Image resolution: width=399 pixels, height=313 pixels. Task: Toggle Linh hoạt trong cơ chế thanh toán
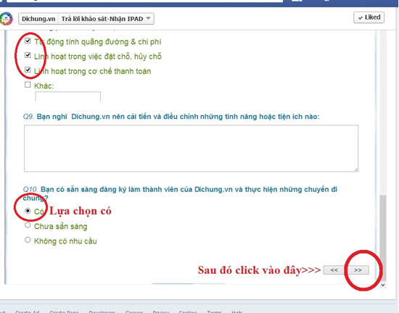28,70
